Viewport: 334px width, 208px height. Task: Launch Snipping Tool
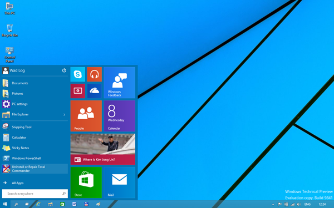click(35, 127)
